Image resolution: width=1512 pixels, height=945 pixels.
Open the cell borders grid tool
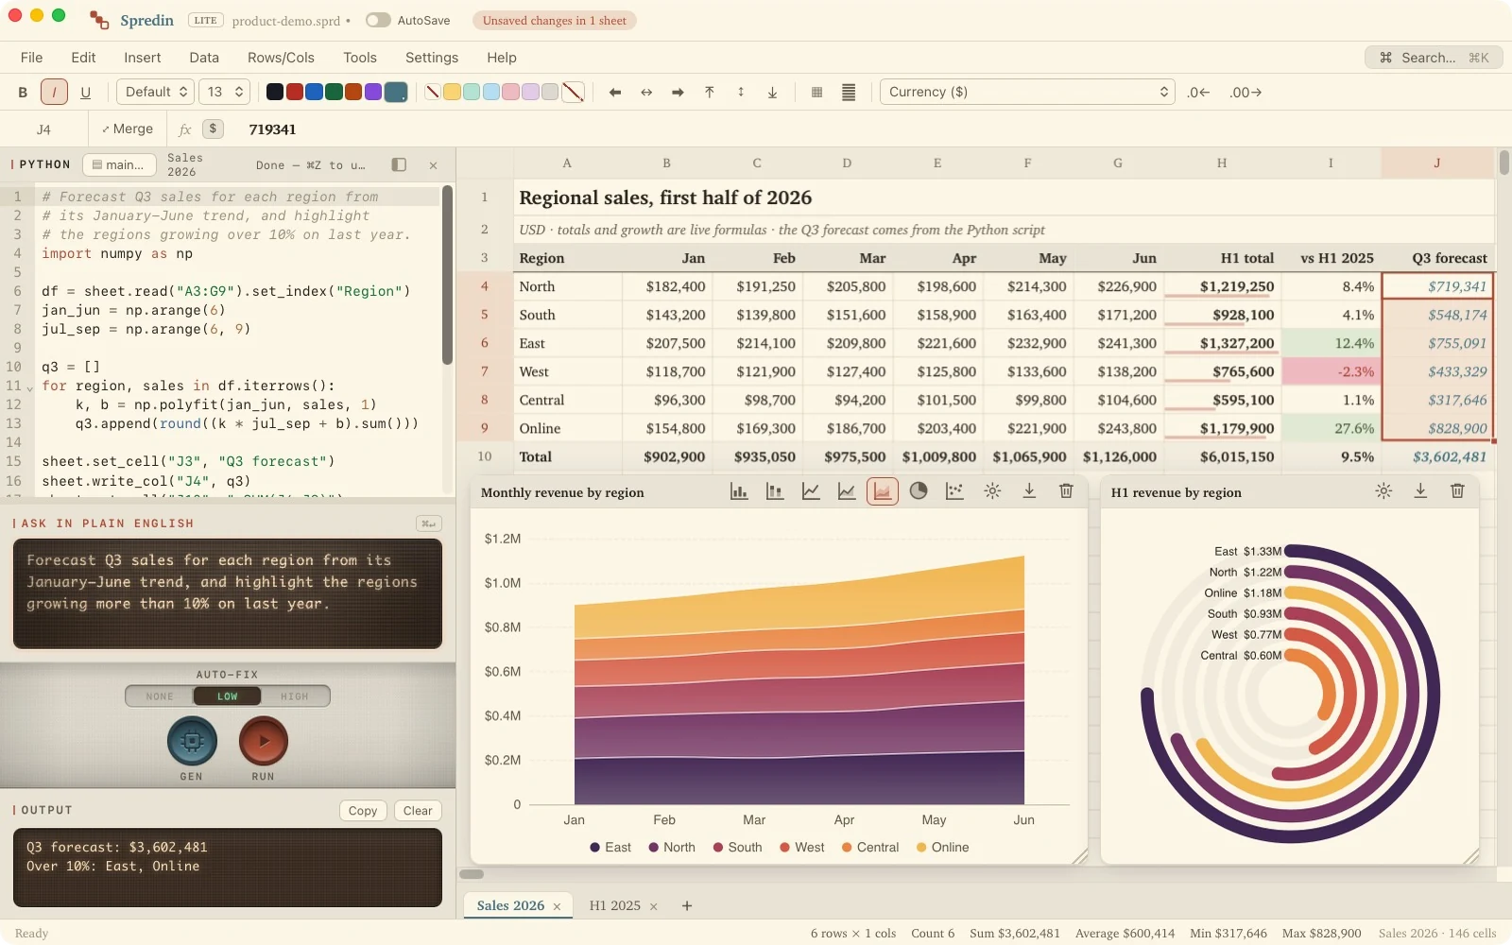[816, 92]
